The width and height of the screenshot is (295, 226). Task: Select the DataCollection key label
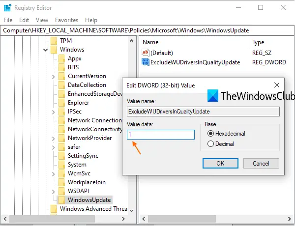(87, 85)
